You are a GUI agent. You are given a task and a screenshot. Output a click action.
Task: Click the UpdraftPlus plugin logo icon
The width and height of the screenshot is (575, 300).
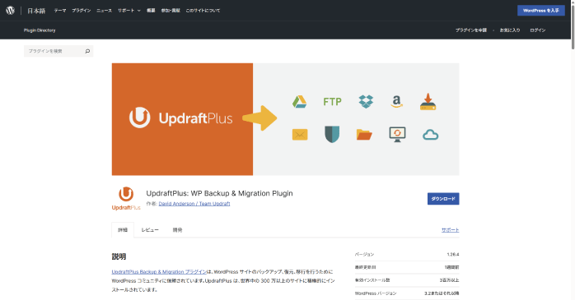tap(126, 198)
